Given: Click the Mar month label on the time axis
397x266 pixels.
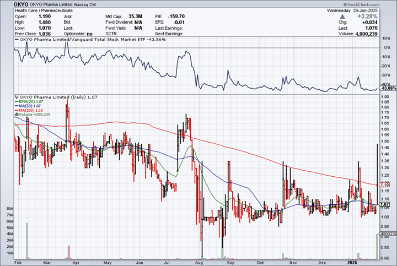Looking at the screenshot, I should pos(47,263).
